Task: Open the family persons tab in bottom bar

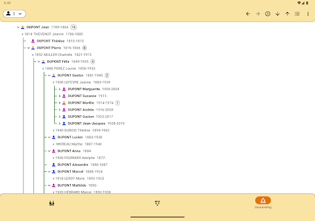Action: pos(52,203)
